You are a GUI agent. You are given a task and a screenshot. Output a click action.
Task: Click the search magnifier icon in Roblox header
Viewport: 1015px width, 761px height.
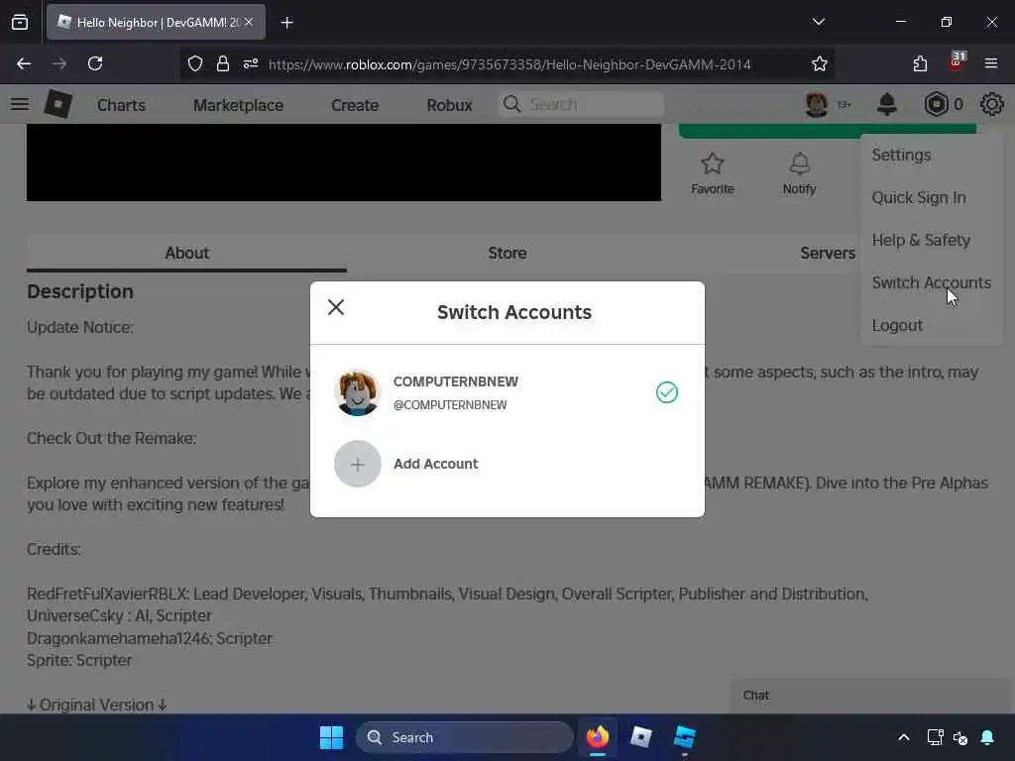pos(511,104)
